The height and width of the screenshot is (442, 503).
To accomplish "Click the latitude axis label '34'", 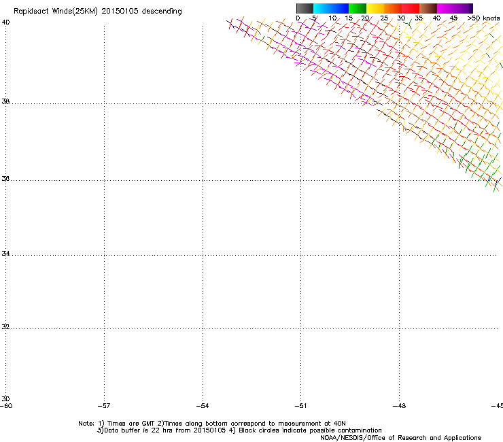I will (5, 254).
